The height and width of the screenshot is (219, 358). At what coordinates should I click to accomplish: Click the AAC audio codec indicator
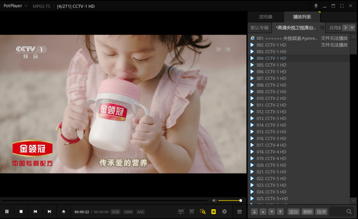pos(141,212)
